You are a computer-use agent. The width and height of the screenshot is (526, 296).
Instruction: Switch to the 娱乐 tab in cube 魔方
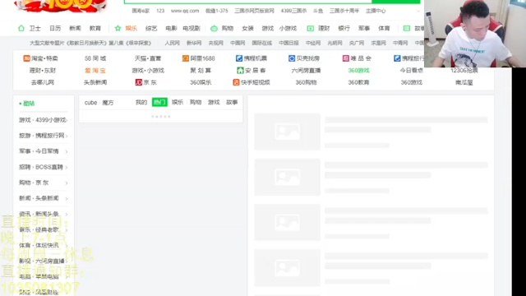tap(178, 102)
